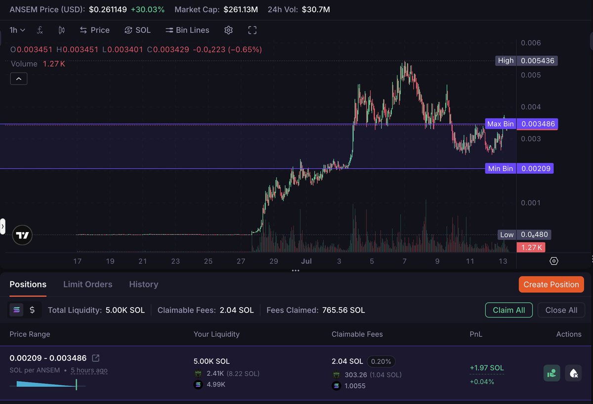Create a new position

click(551, 284)
